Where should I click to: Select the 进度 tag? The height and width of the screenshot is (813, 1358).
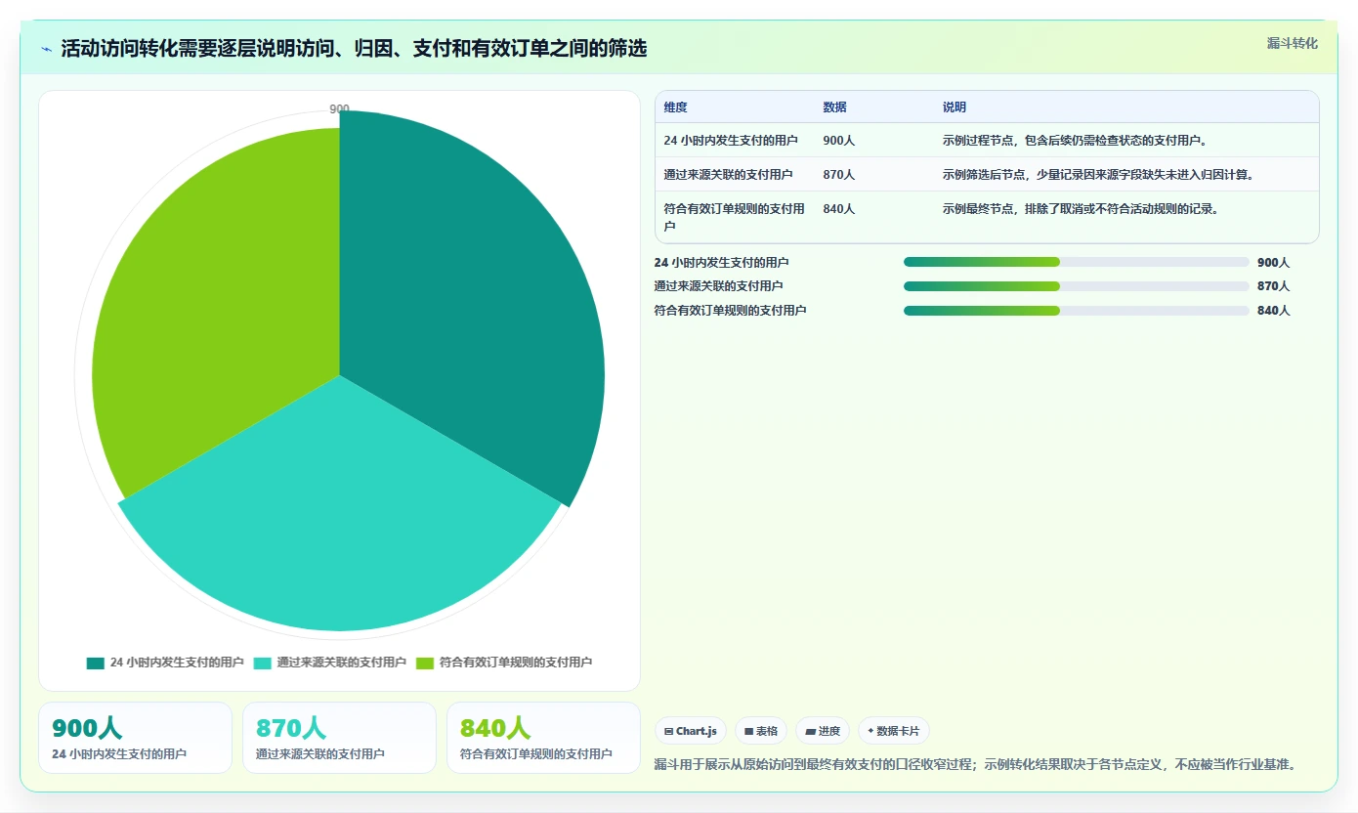(x=823, y=731)
